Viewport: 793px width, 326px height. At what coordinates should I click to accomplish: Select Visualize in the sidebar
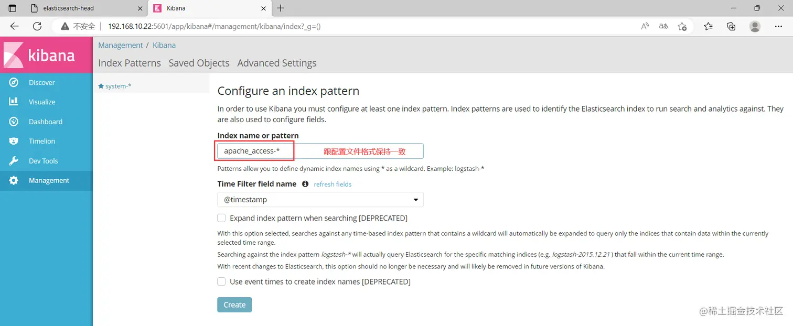(x=46, y=102)
